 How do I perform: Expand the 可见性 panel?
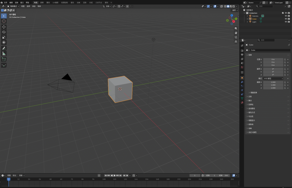pos(268,116)
